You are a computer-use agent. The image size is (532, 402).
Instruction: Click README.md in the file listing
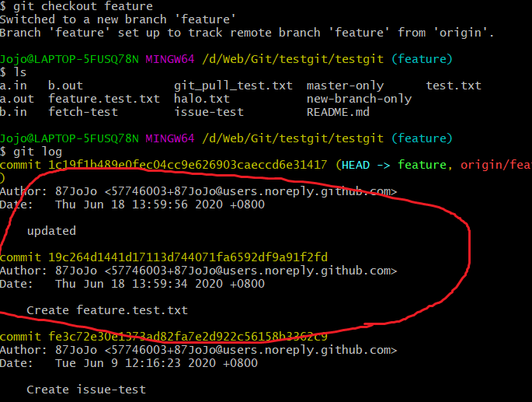click(338, 112)
